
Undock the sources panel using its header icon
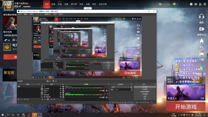point(63,84)
